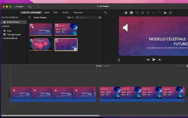Select the Modello Celestiale title slide thumbnail
The height and width of the screenshot is (118, 188).
(41, 30)
